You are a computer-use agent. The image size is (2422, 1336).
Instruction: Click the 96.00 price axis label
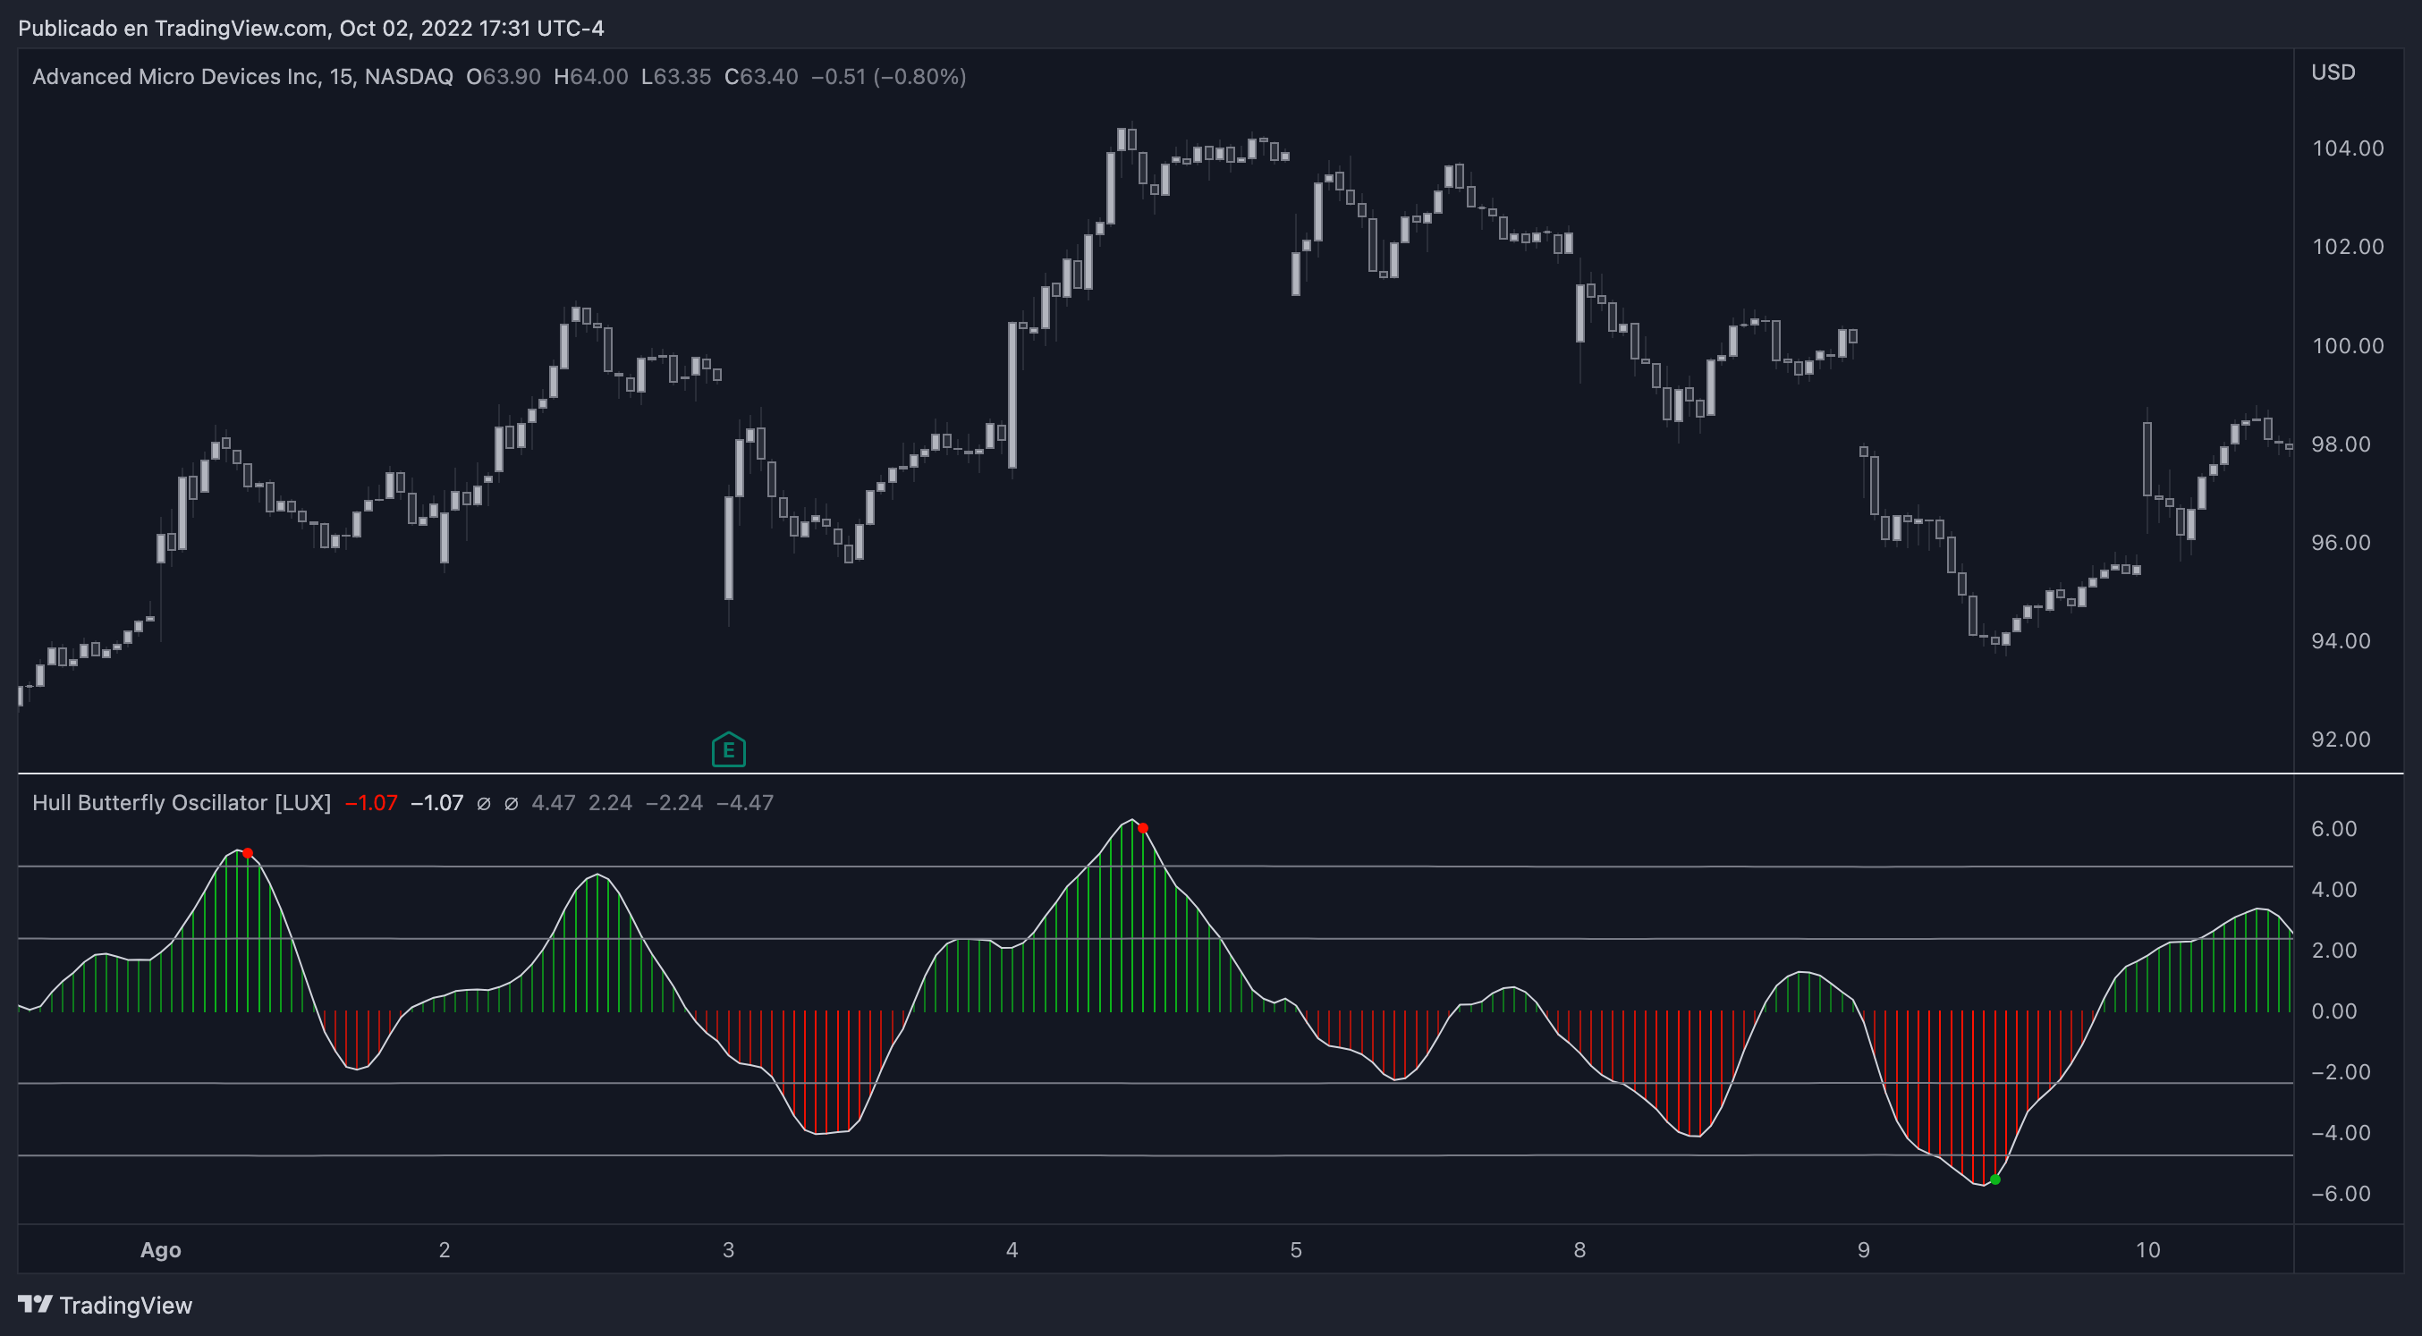tap(2341, 543)
